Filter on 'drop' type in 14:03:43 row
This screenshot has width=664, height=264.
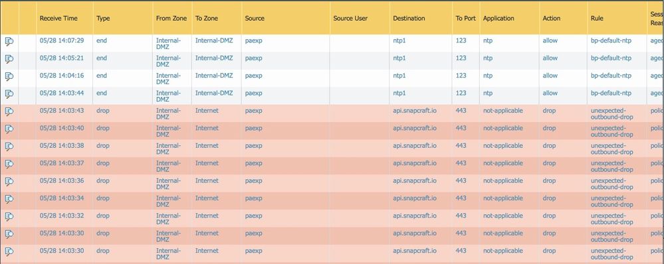[x=103, y=111]
